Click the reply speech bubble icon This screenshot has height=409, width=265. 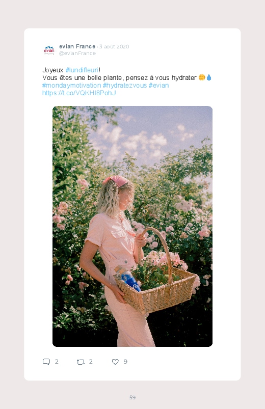(x=46, y=362)
